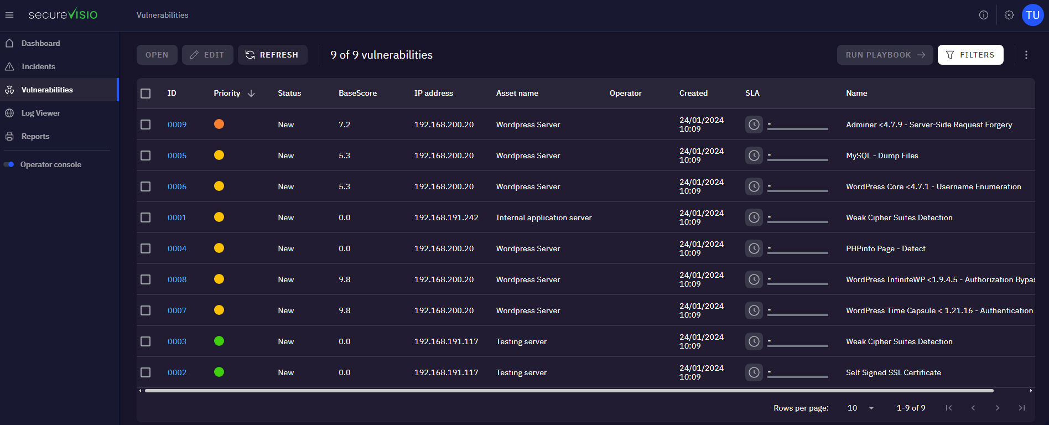Screen dimensions: 1049x425
Task: Click IP address '192.168.191.242' cell
Action: pyautogui.click(x=446, y=217)
